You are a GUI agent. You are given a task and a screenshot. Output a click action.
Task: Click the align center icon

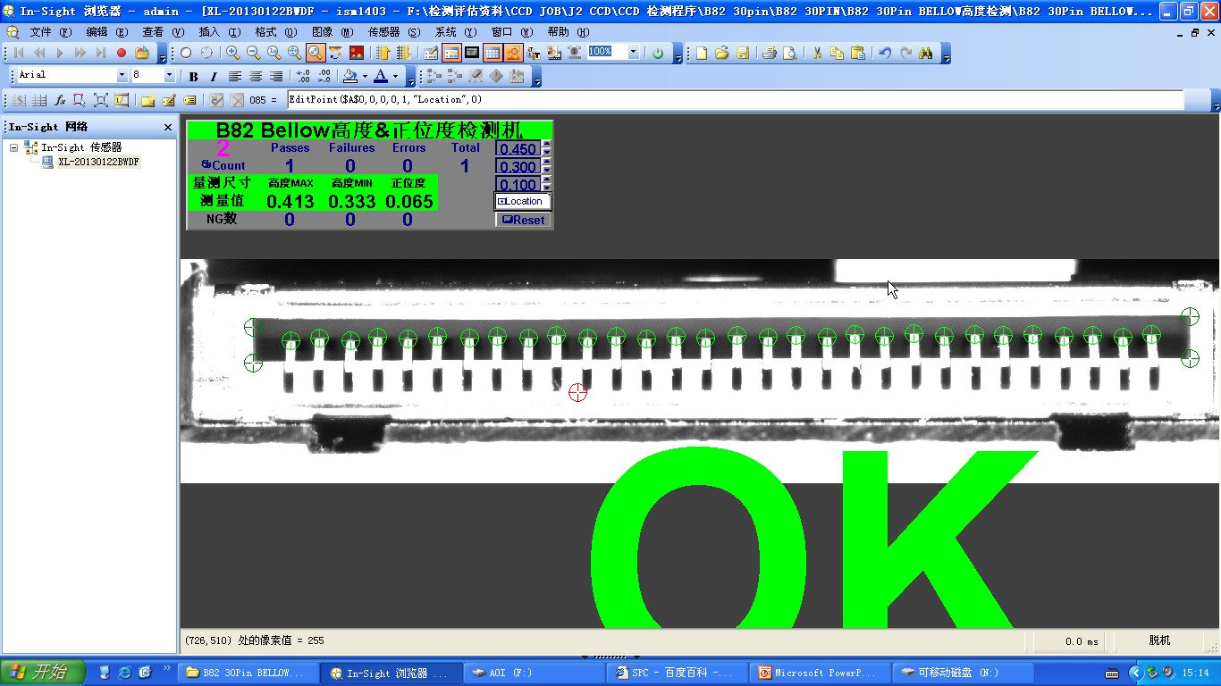[x=255, y=76]
